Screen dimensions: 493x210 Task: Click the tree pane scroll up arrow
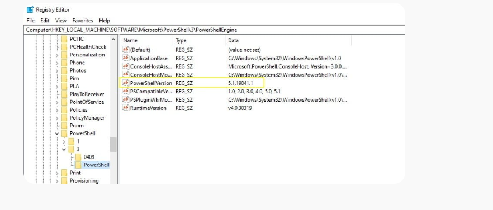(113, 39)
